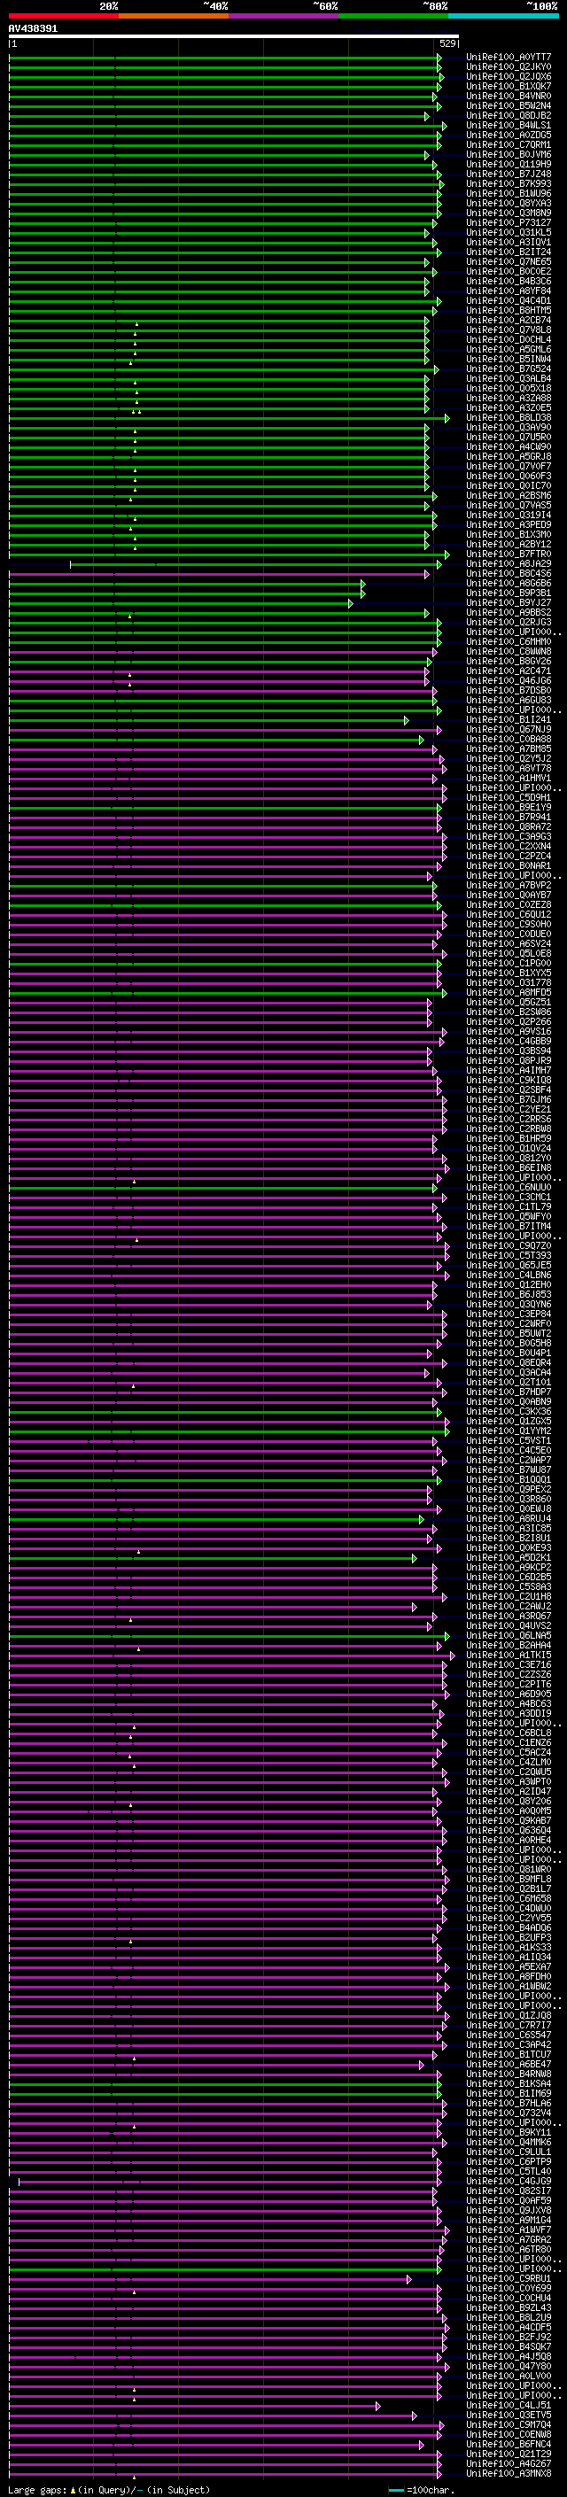Open hit UniRef100_Q7NE65
Viewport: 567px width, 2497px height.
point(509,261)
